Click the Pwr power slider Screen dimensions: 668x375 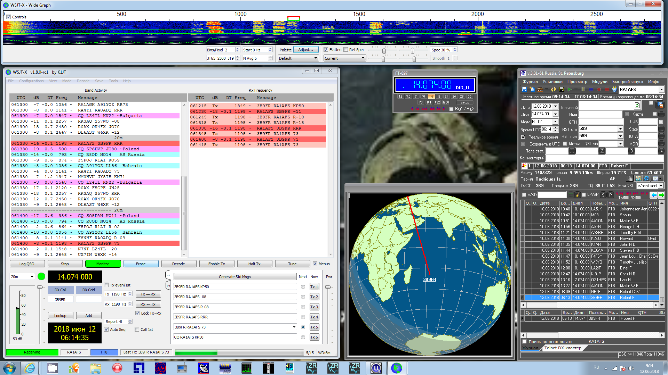pos(328,287)
